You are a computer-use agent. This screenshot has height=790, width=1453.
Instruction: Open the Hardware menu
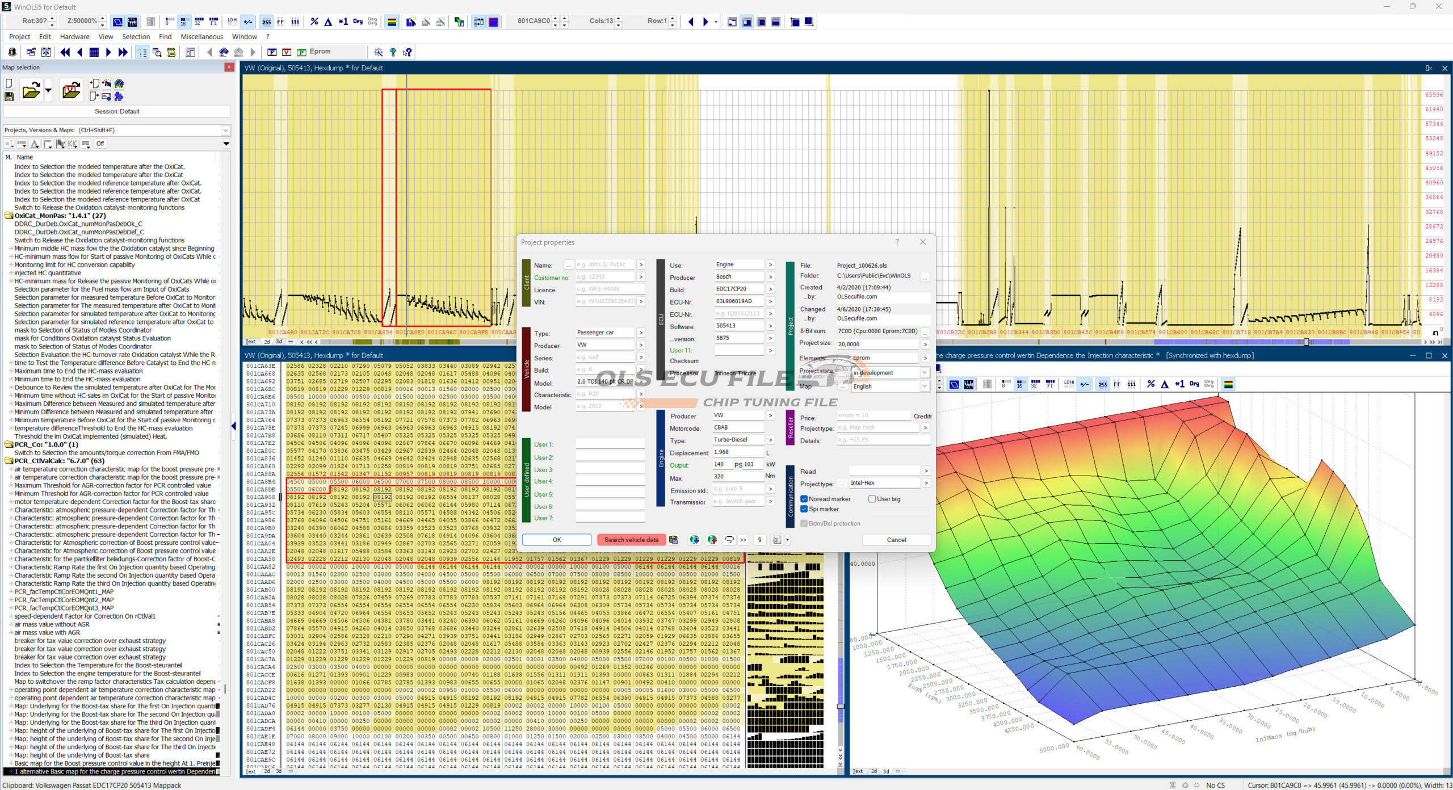[74, 37]
